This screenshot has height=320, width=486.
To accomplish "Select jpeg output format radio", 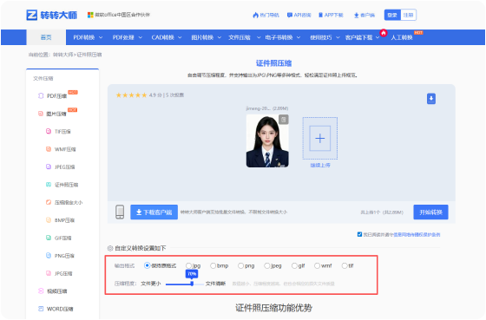I will [x=267, y=265].
